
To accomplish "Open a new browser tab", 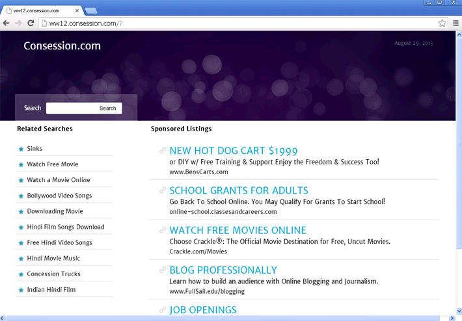I will point(90,10).
